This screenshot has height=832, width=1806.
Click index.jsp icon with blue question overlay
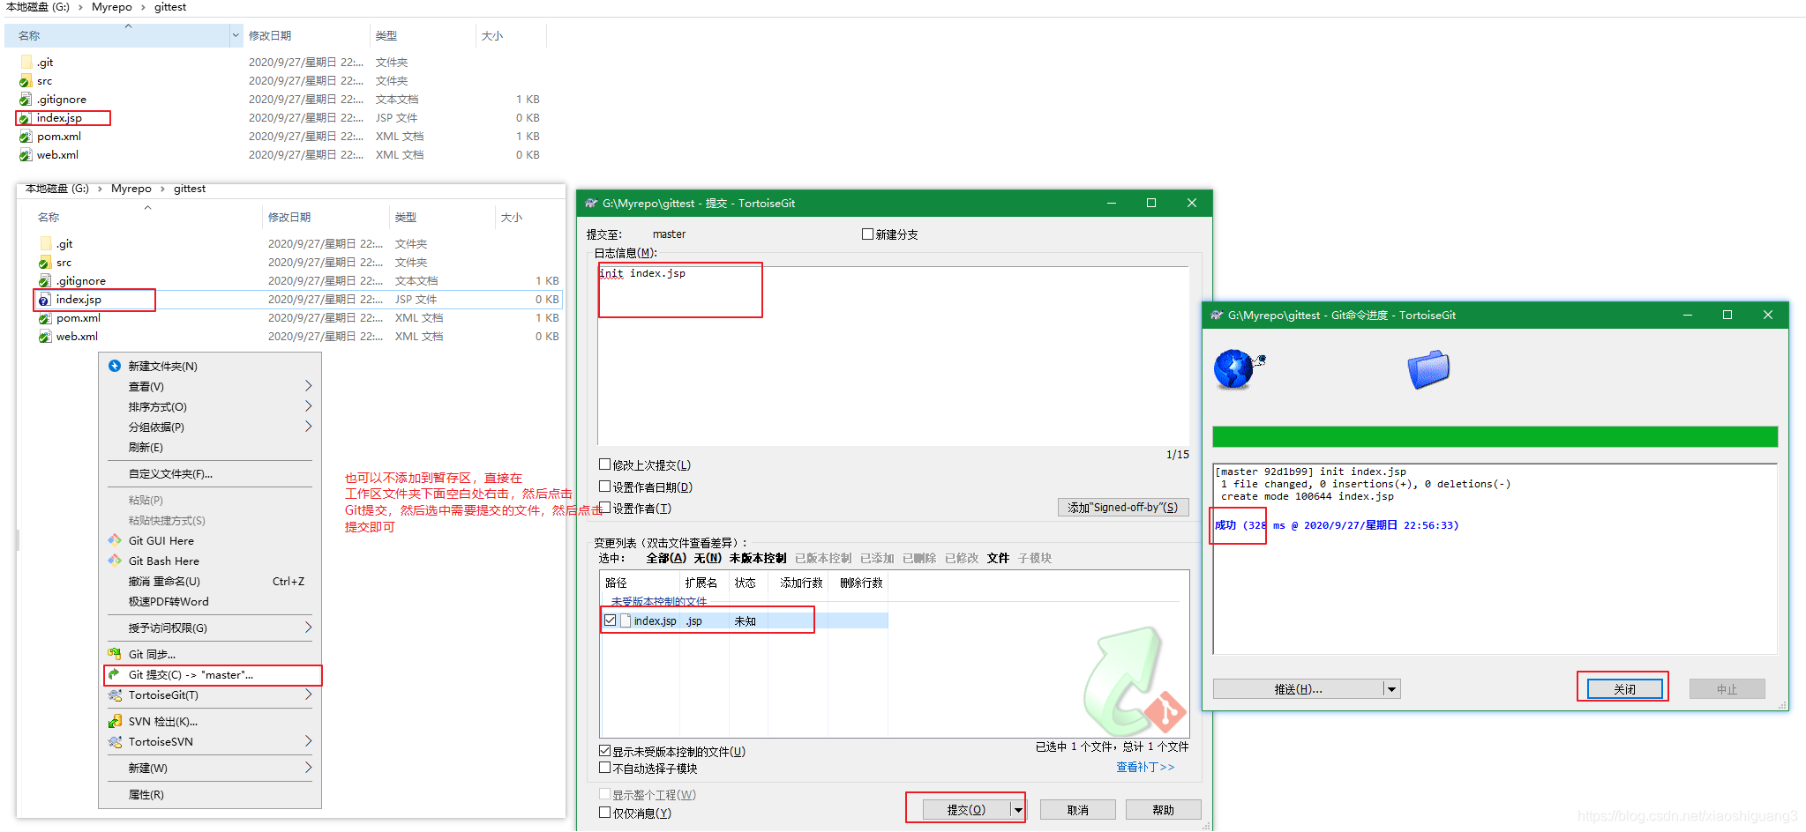45,300
